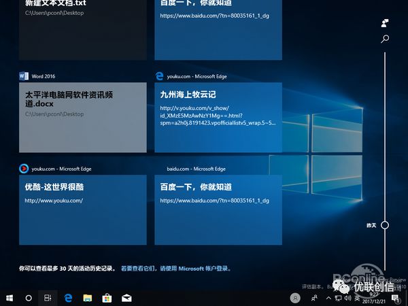408x306 pixels.
Task: Open the 新建文本文档.txt activity card
Action: tap(83, 30)
